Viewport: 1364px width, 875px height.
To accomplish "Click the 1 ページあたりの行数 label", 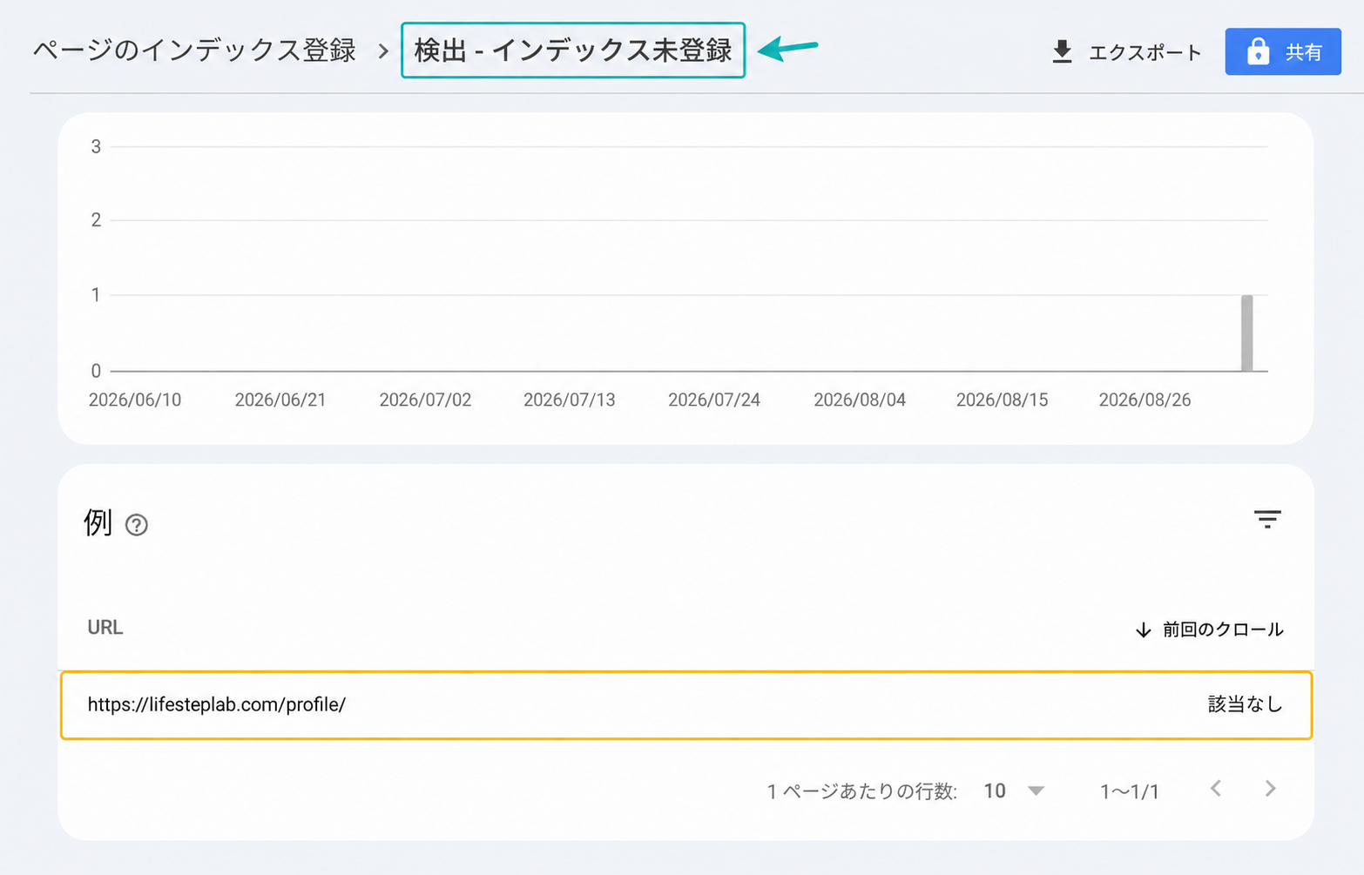I will [862, 791].
